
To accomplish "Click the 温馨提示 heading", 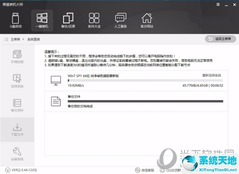I will click(x=52, y=51).
